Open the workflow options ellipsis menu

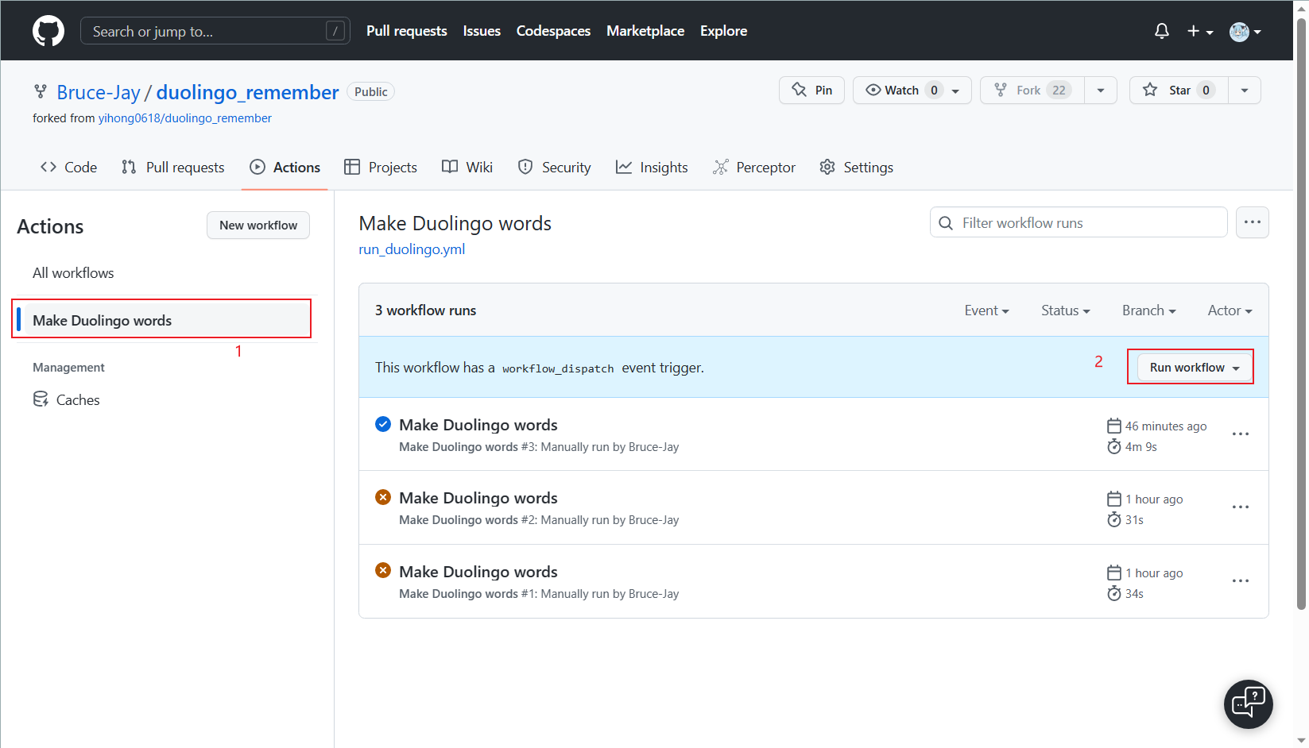[1253, 223]
